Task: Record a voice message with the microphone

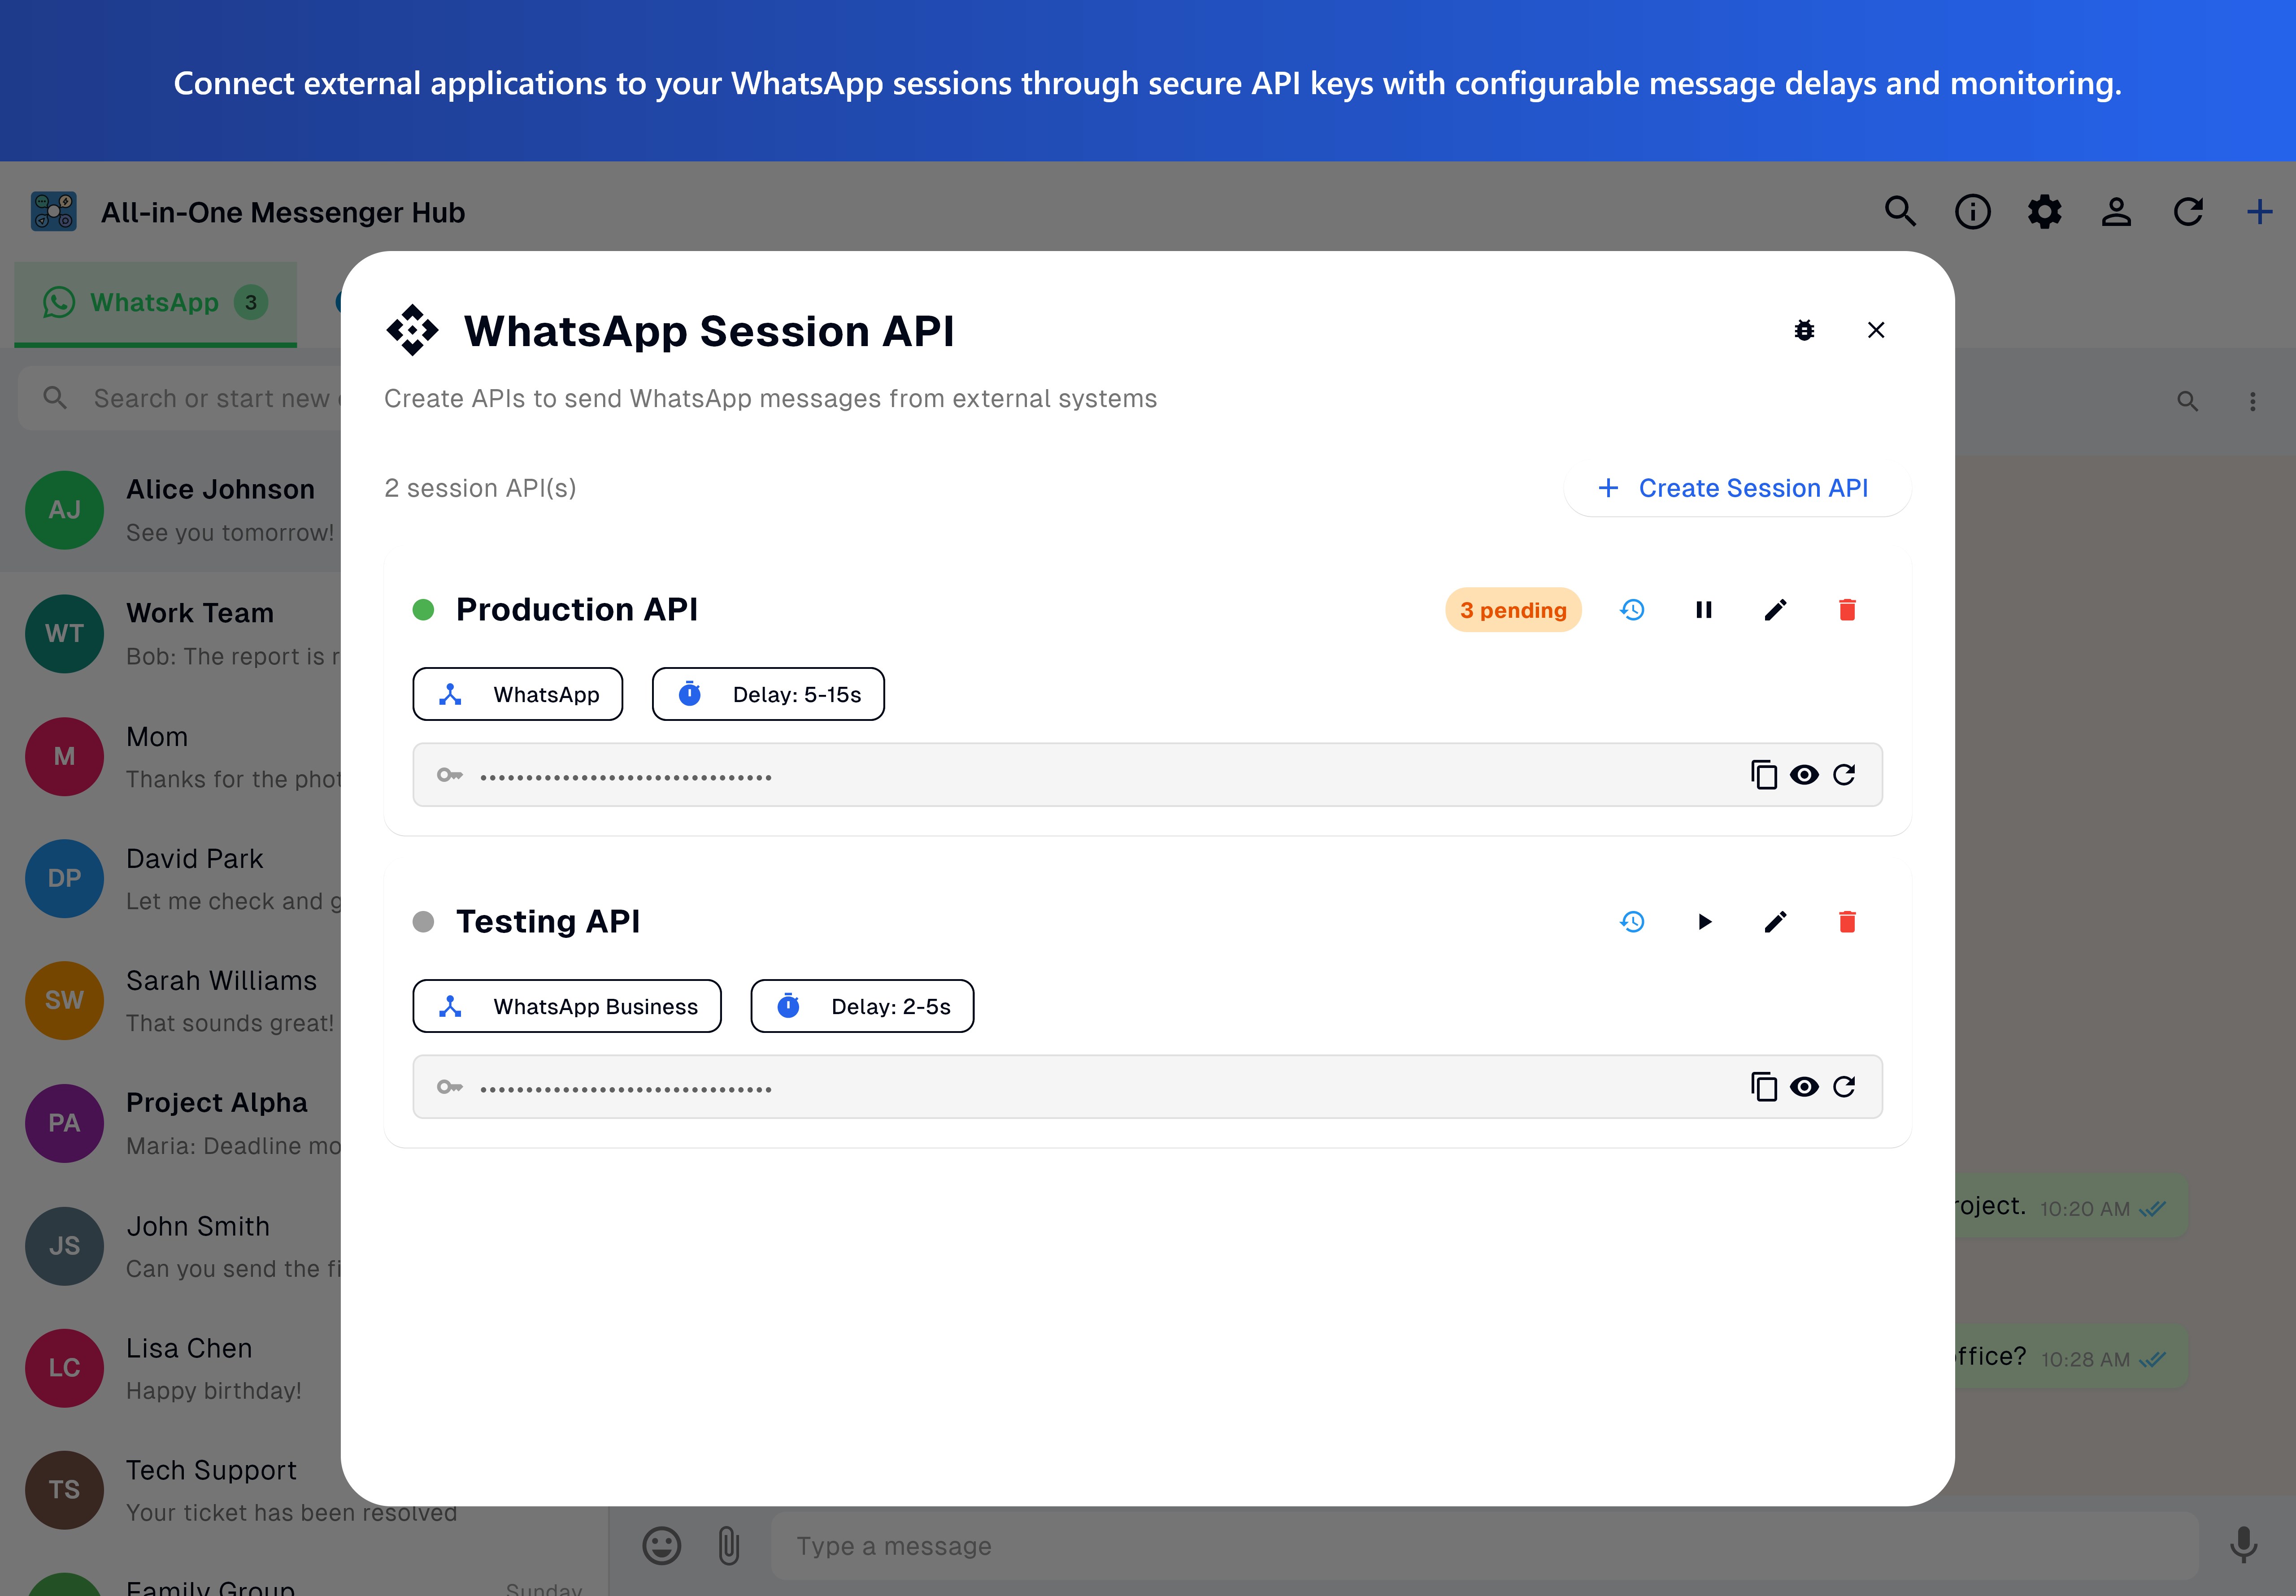Action: click(x=2244, y=1546)
